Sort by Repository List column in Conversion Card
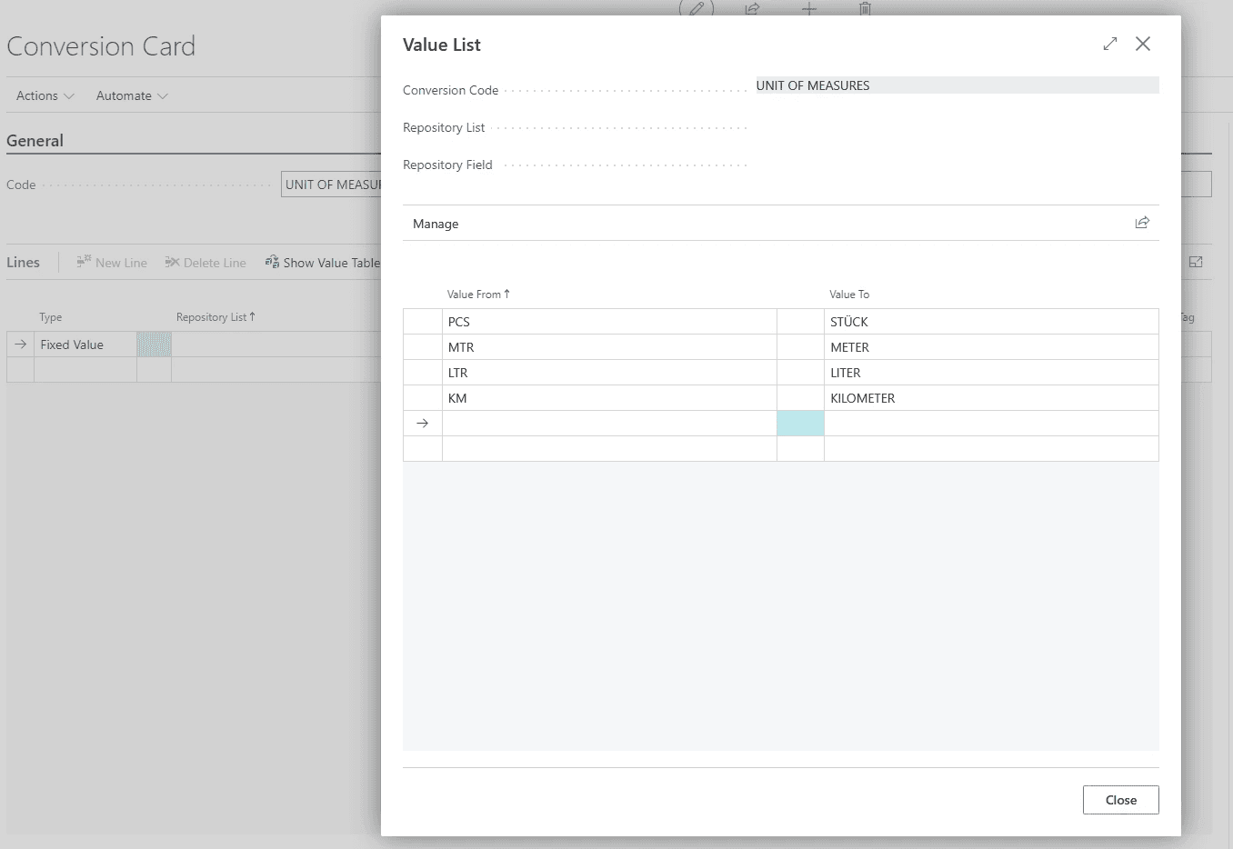1233x849 pixels. click(x=216, y=317)
